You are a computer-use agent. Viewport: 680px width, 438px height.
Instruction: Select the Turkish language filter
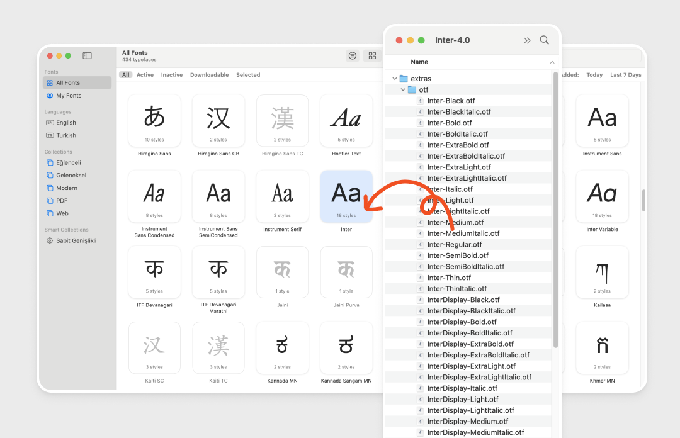tap(65, 135)
